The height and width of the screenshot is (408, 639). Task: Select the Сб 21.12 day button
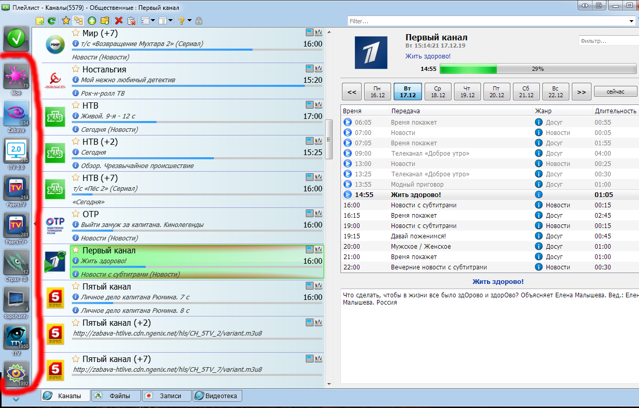point(526,92)
